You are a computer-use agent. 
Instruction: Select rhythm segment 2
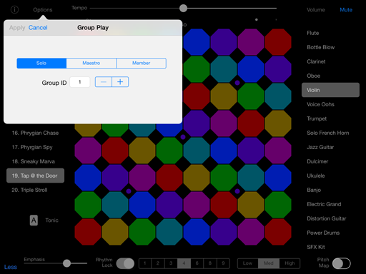[158, 263]
